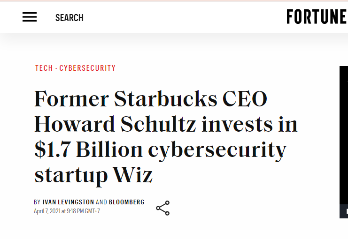Click the "BY" label before author name
The height and width of the screenshot is (239, 348).
[37, 202]
